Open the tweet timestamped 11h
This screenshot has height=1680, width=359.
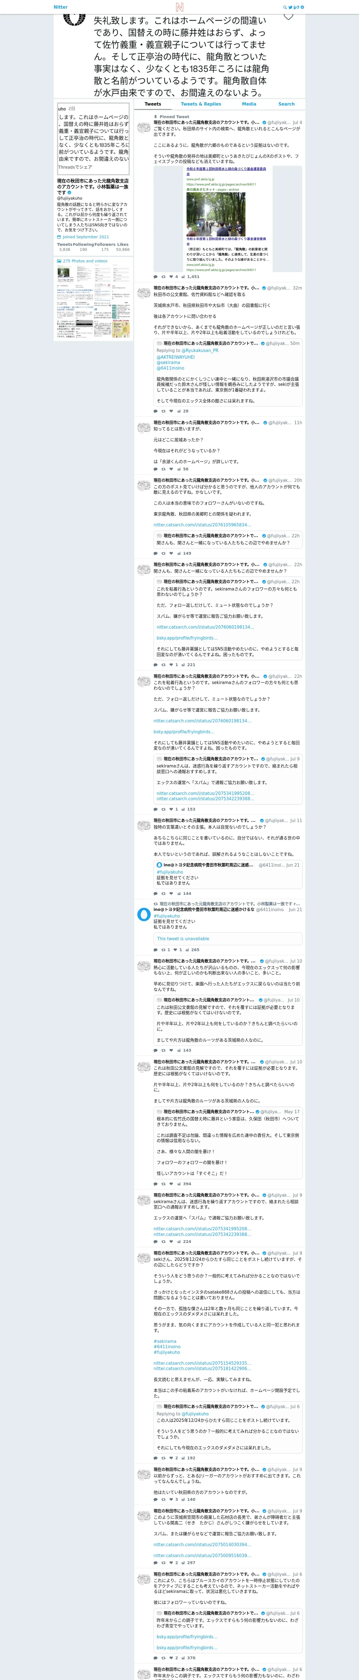pyautogui.click(x=298, y=423)
